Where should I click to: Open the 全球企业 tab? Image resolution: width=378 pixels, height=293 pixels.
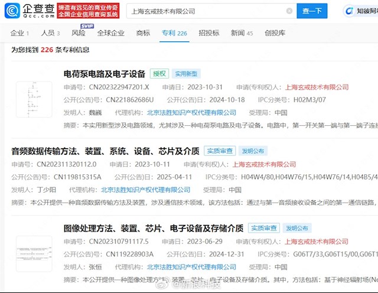pyautogui.click(x=110, y=33)
